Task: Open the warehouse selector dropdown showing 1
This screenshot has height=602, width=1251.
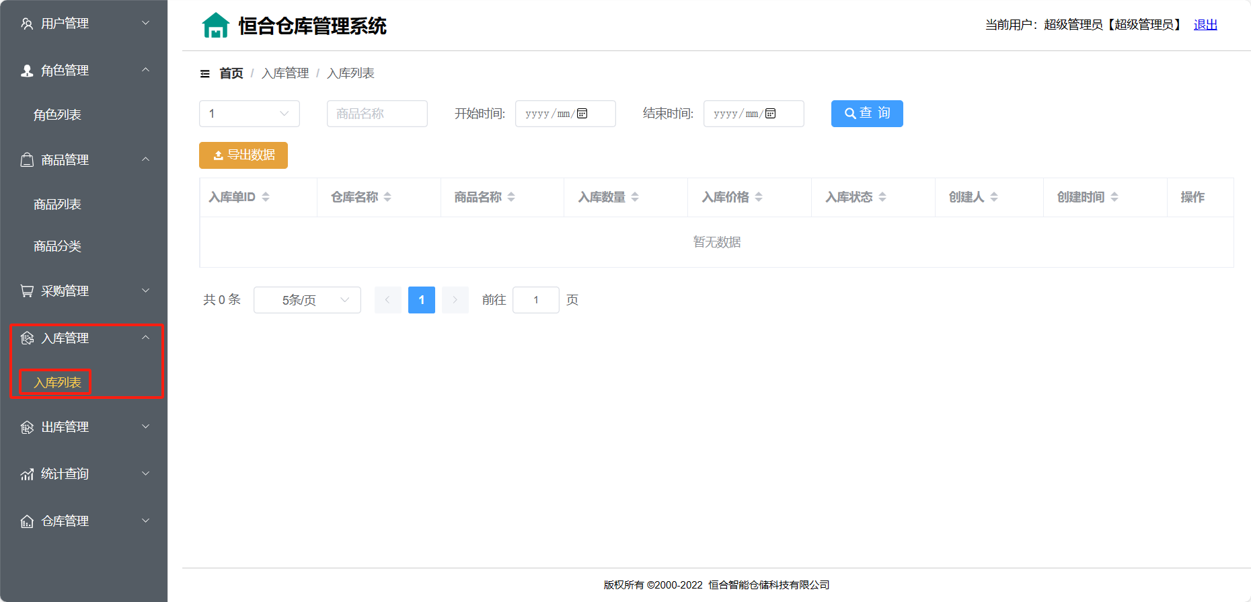Action: 250,114
